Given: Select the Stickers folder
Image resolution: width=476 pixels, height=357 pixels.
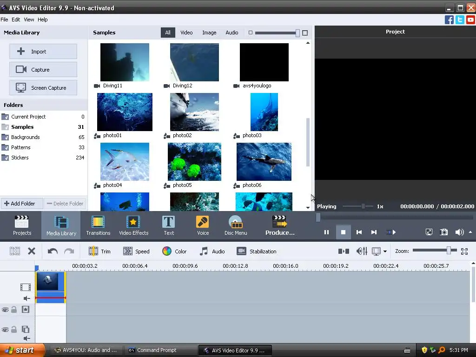Looking at the screenshot, I should click(43, 158).
